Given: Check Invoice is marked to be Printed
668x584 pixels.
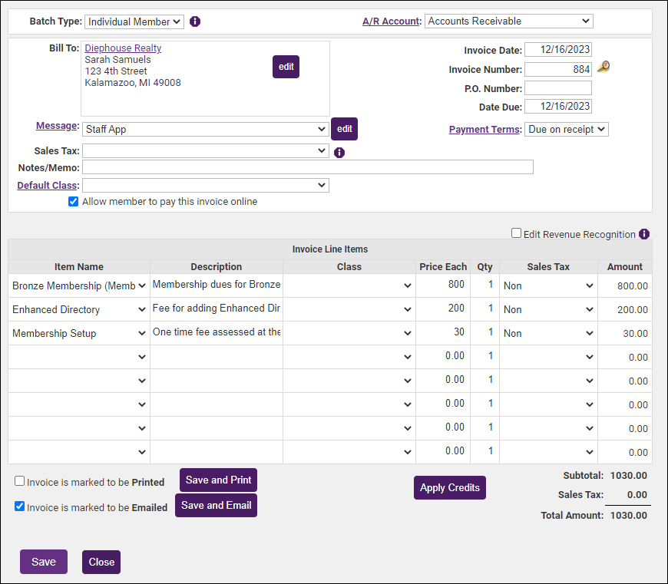Looking at the screenshot, I should (x=20, y=481).
